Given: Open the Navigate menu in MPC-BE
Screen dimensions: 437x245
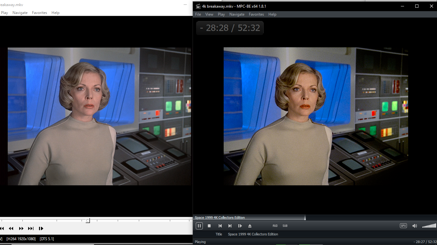Looking at the screenshot, I should click(x=237, y=14).
